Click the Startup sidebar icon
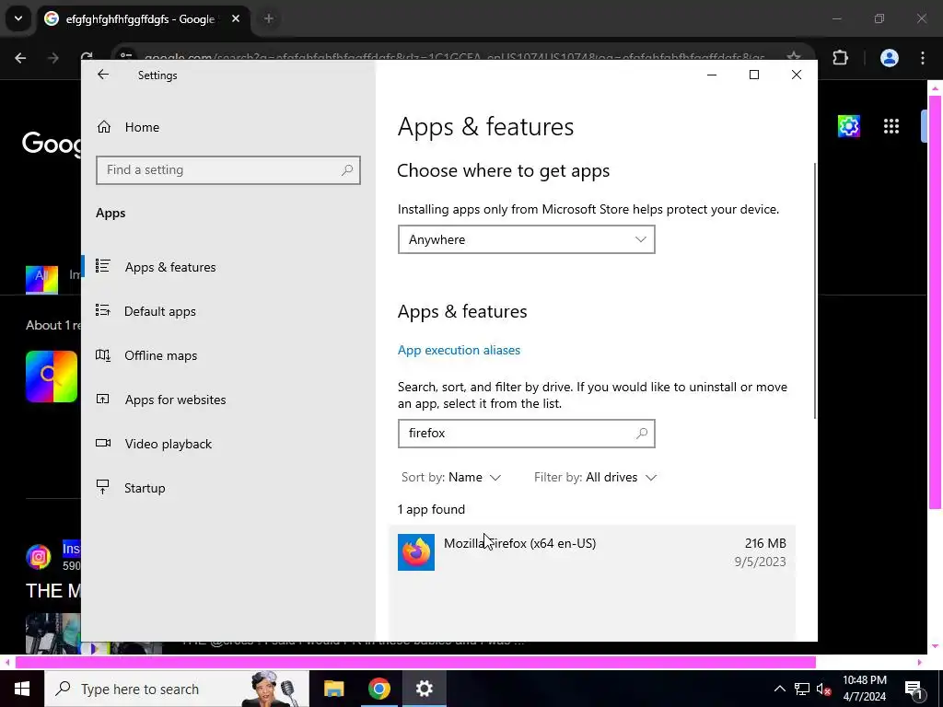 [103, 487]
